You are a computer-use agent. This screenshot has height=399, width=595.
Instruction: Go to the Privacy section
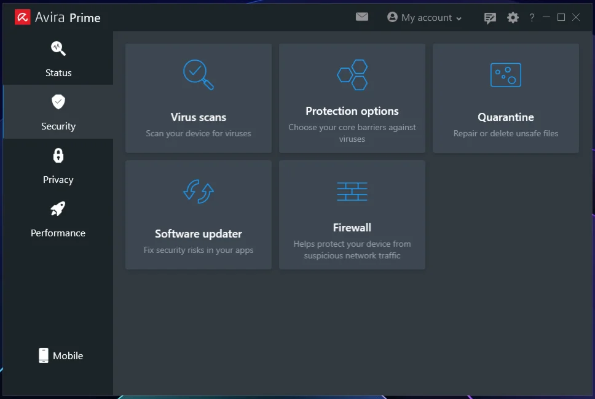click(x=58, y=166)
